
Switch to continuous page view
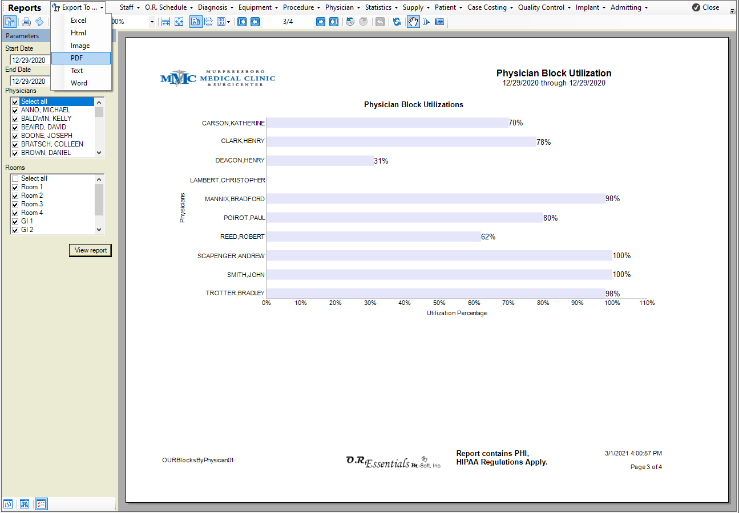(208, 22)
